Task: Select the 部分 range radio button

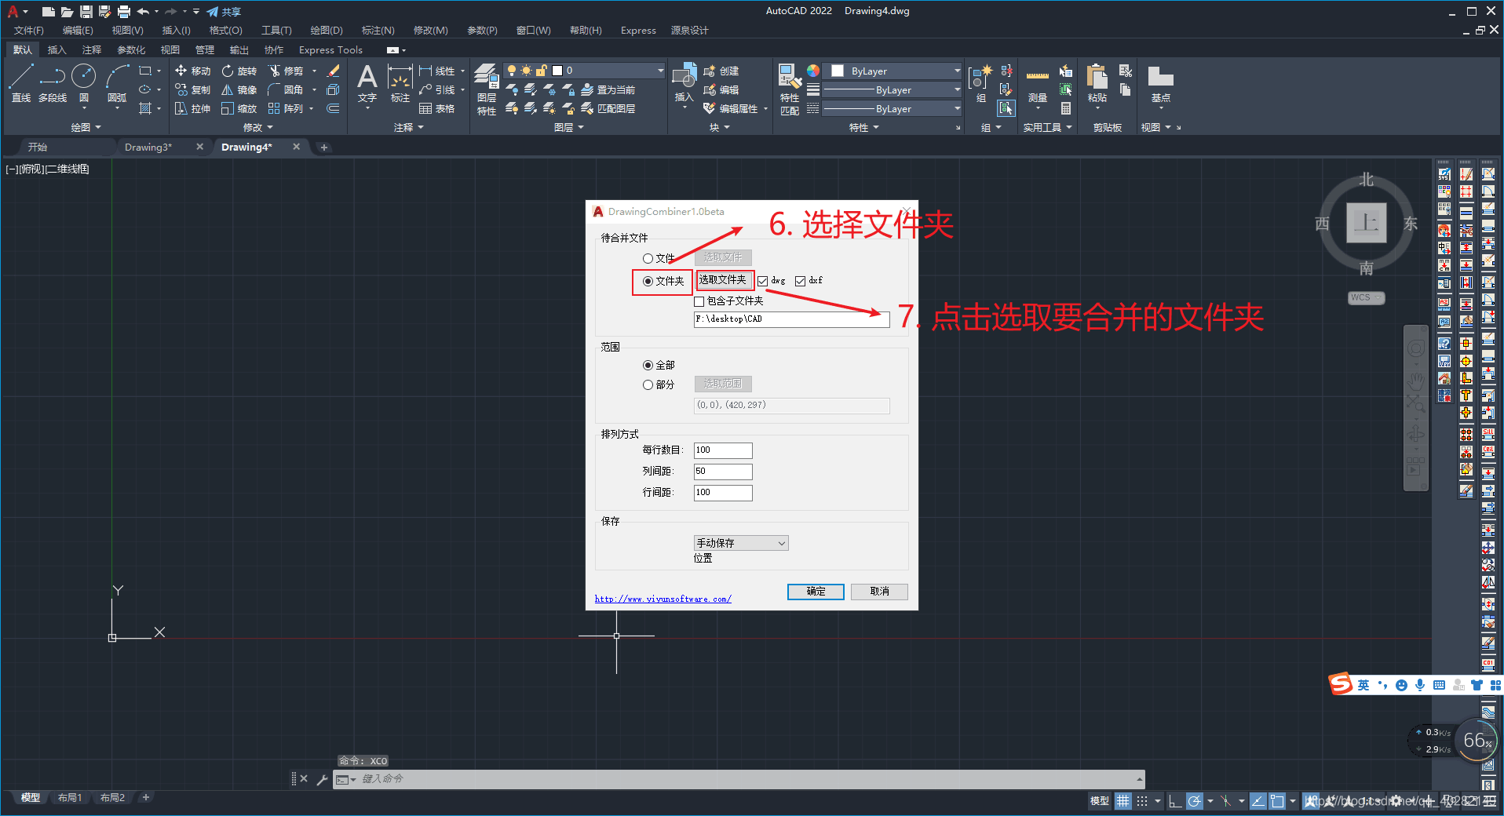Action: click(x=648, y=384)
